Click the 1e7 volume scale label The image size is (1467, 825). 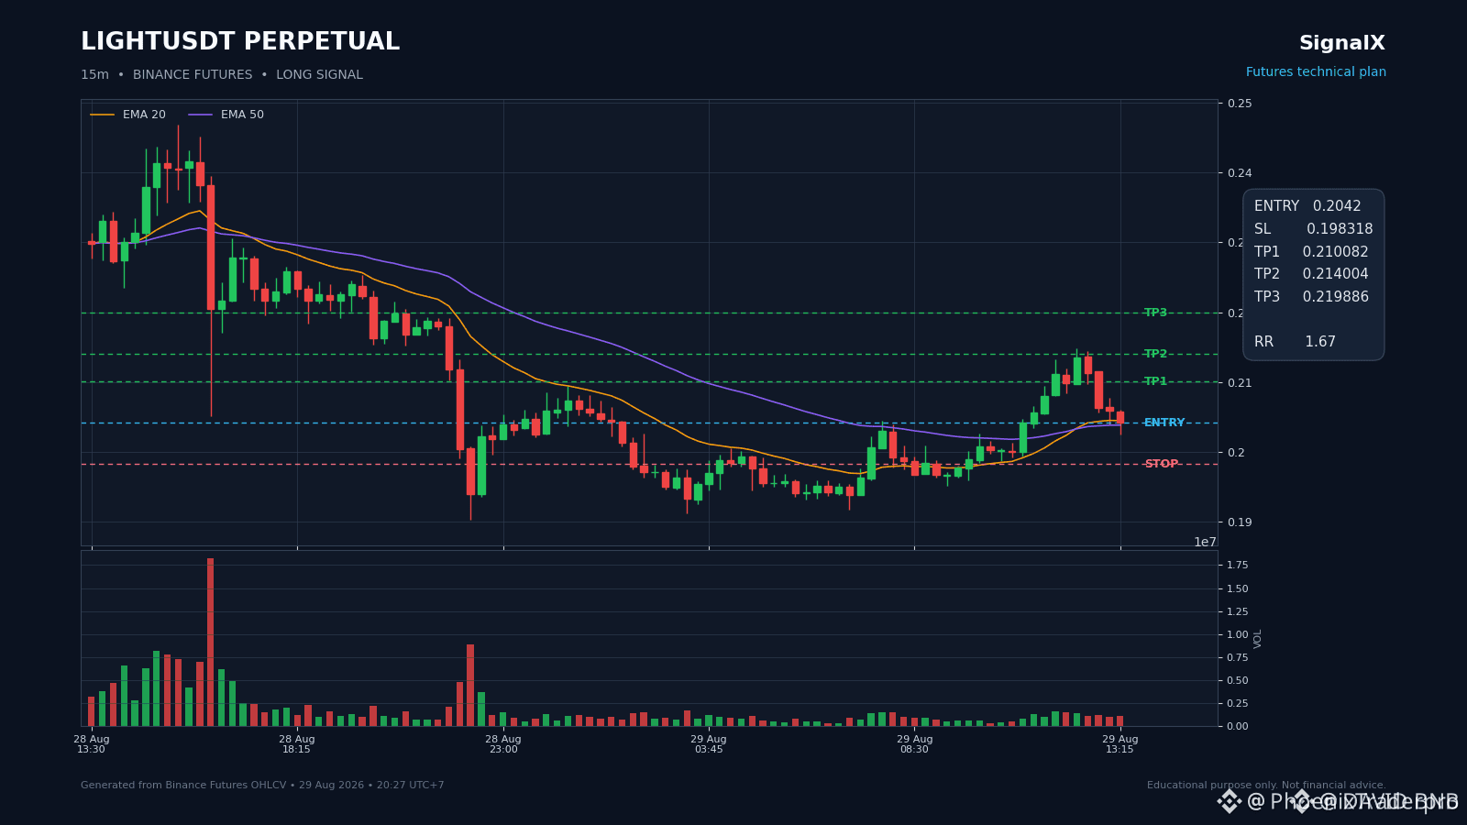click(1205, 543)
